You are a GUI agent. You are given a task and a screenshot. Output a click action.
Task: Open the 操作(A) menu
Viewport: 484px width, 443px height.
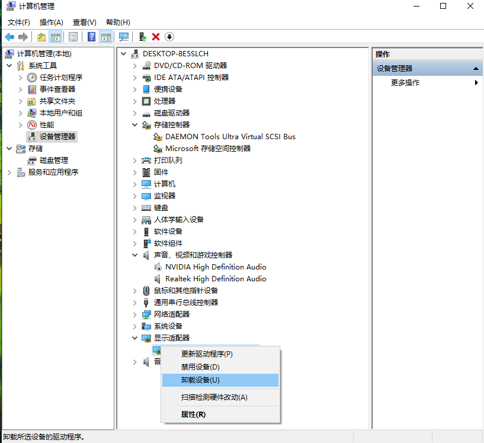coord(51,23)
